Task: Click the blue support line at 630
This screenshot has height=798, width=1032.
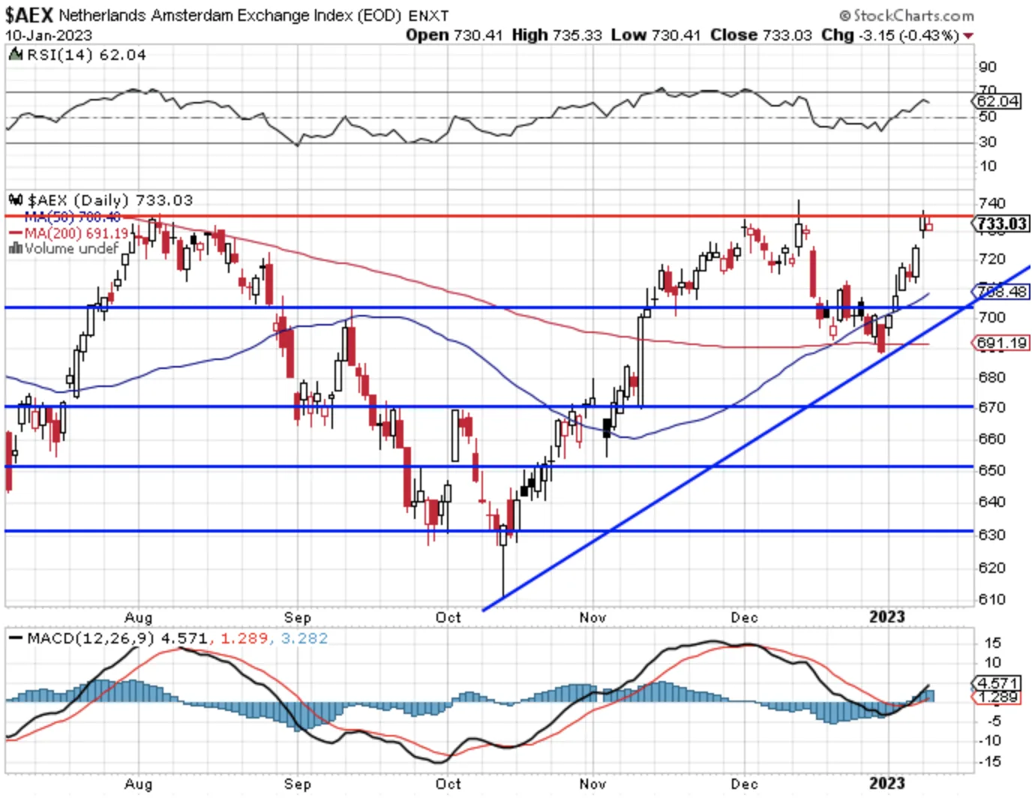Action: [x=489, y=532]
